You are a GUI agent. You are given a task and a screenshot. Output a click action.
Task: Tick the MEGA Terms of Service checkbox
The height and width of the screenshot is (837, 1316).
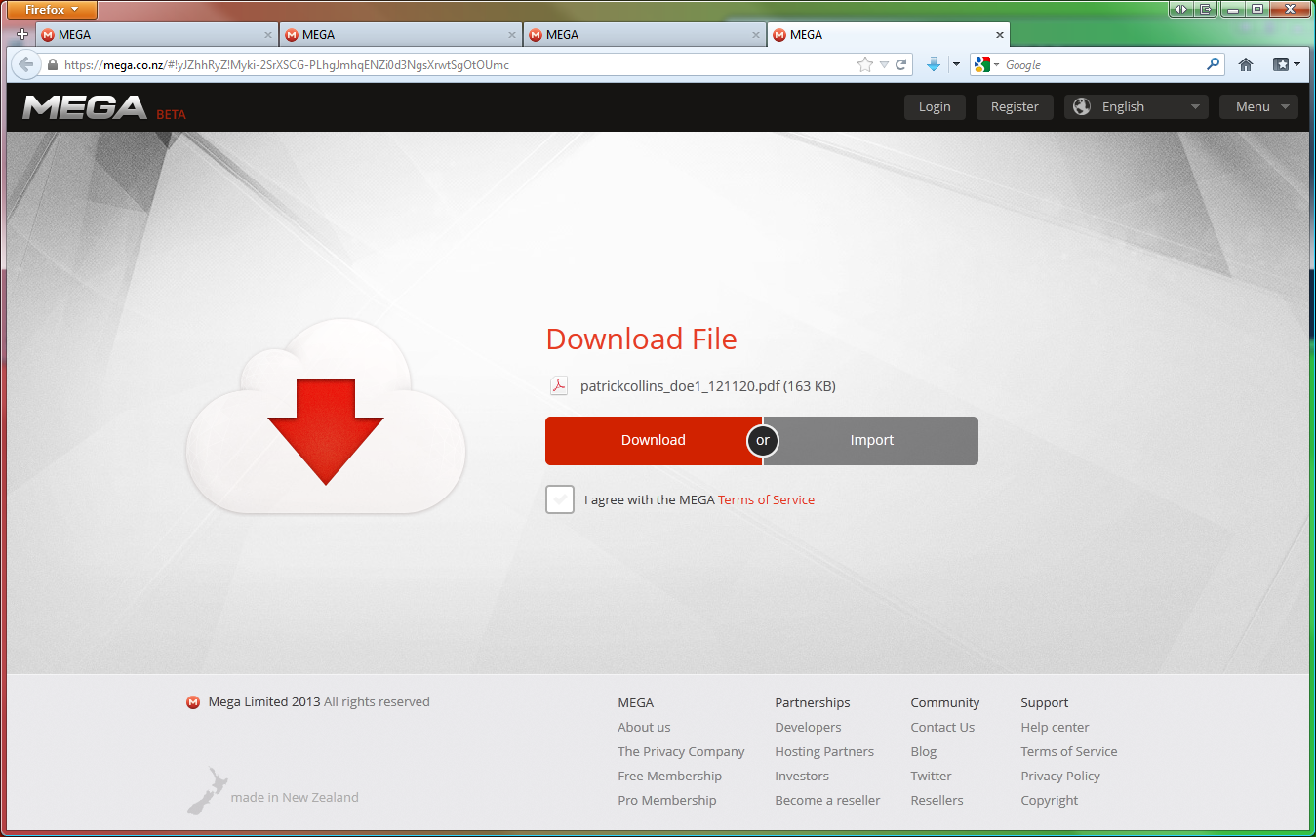pyautogui.click(x=560, y=499)
